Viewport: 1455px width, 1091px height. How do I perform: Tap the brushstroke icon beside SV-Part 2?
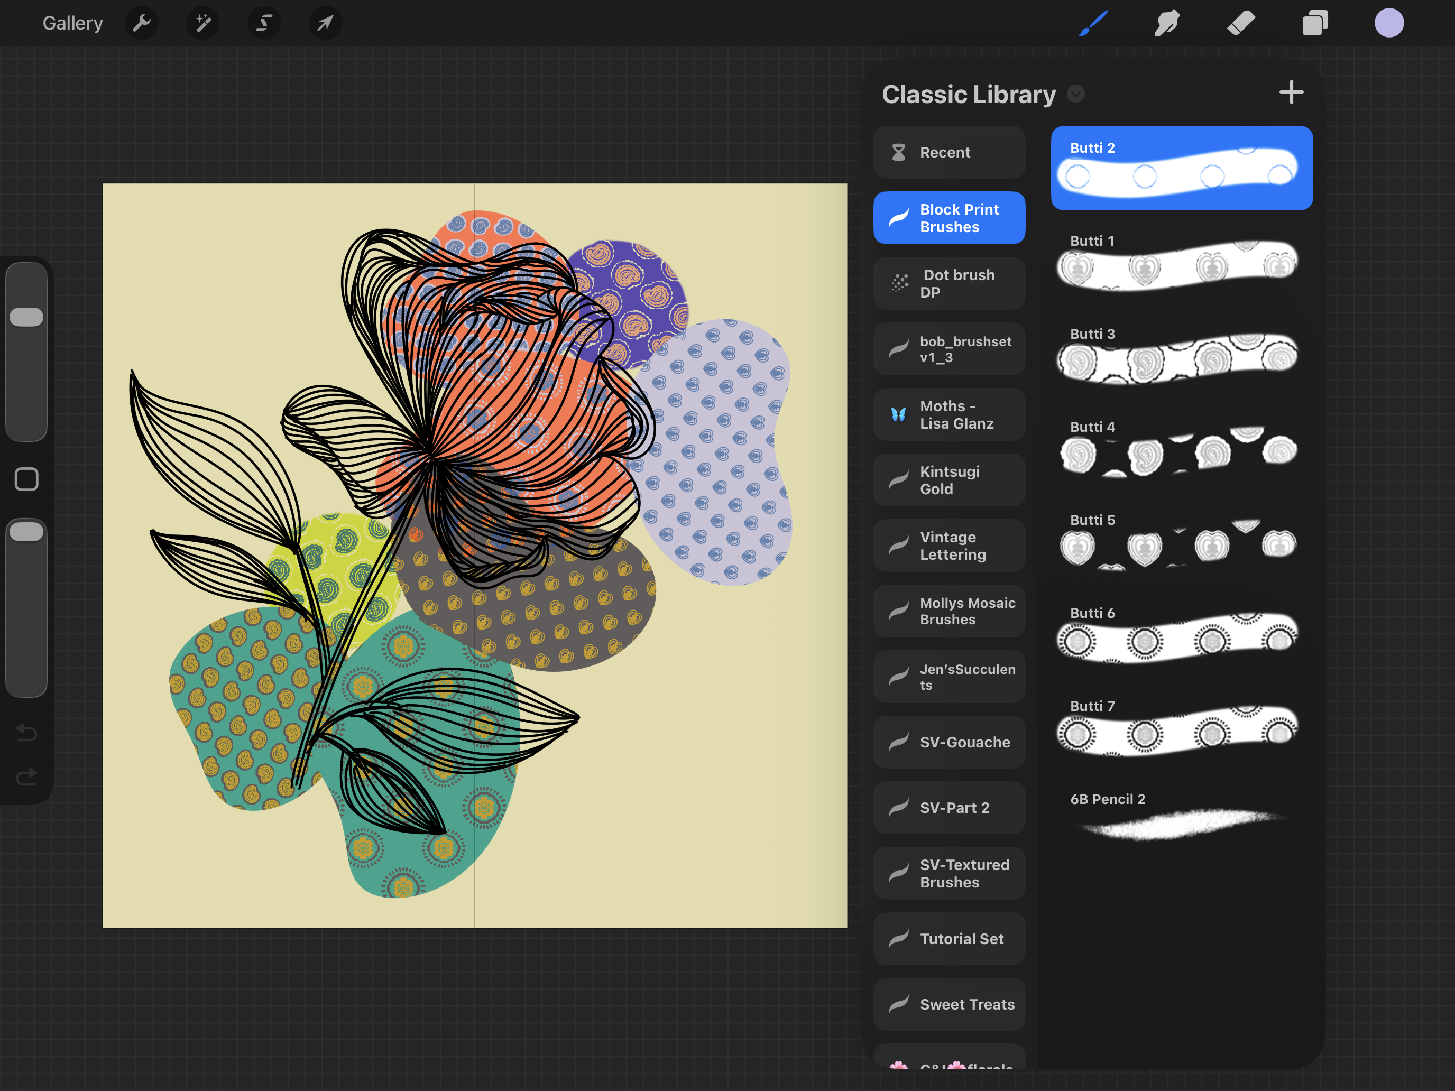[898, 808]
